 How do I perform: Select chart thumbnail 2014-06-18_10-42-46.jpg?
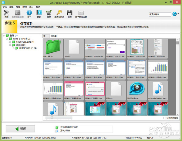(53, 90)
